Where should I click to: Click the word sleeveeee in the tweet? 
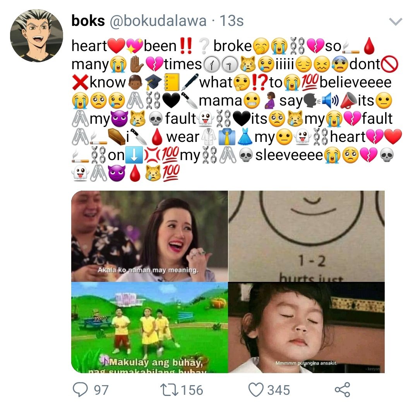(289, 155)
